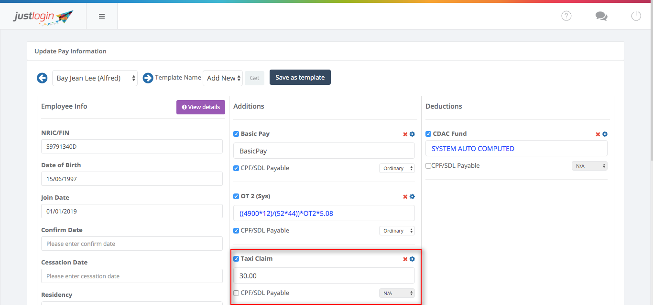Open OT 2 (Sys) Ordinary wage type dropdown
This screenshot has width=653, height=305.
coord(397,231)
